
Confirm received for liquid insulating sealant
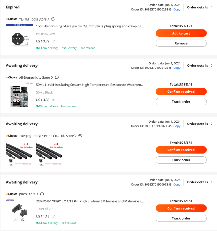click(181, 92)
